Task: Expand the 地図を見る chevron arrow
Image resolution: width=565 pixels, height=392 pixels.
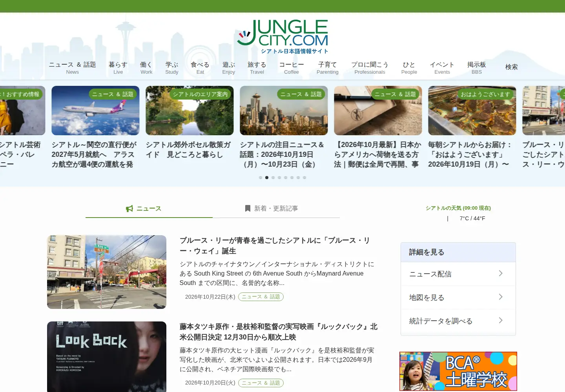Action: point(501,297)
